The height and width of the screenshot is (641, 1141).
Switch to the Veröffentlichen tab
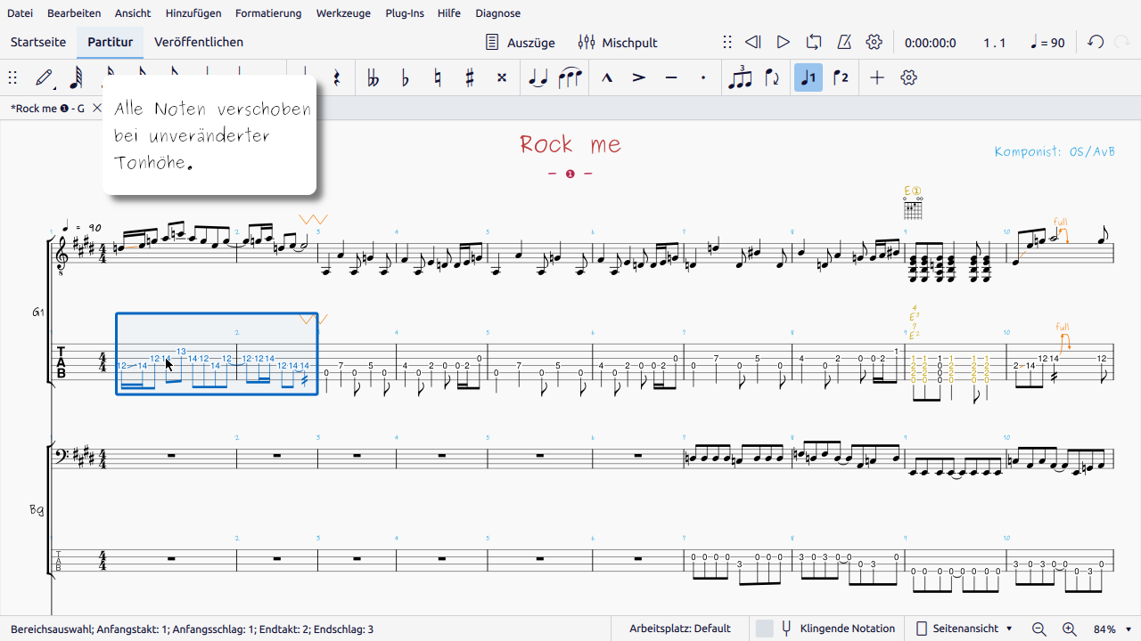pyautogui.click(x=199, y=42)
